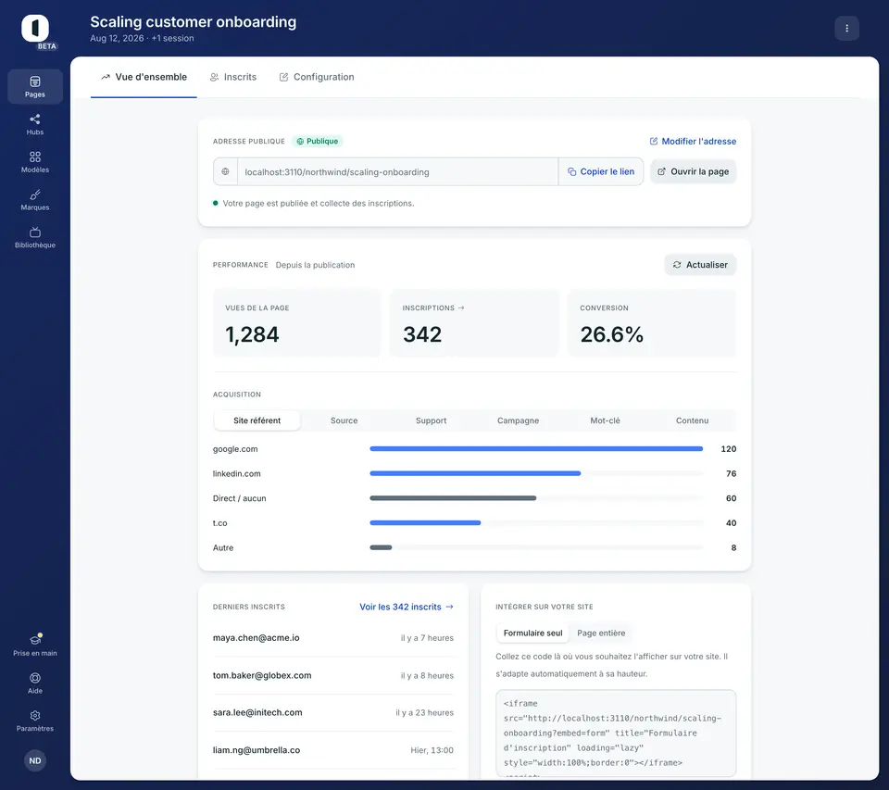Click the public address URL field
This screenshot has width=889, height=790.
[x=398, y=172]
